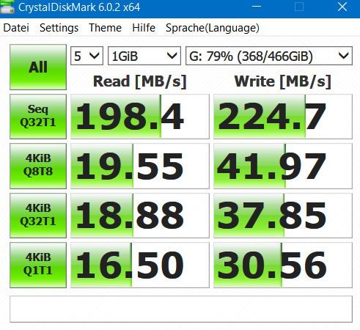Start the 4KiB Q8T8 test
360x330 pixels.
click(38, 166)
